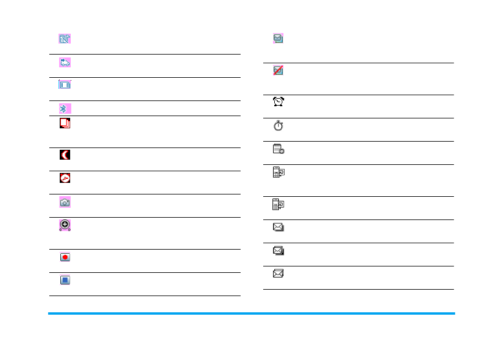Select the Bluetooth icon
The image size is (487, 346).
64,109
